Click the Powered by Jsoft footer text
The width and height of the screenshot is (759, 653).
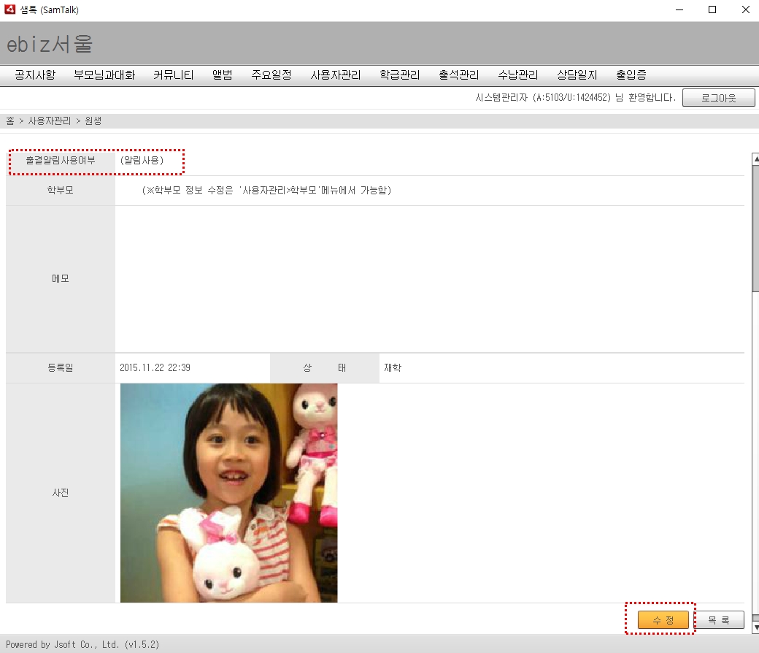coord(82,644)
